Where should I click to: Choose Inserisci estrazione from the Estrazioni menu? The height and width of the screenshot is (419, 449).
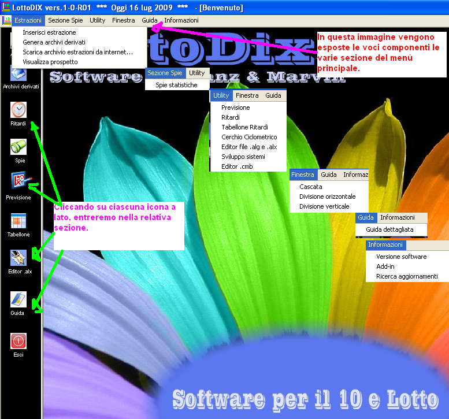(79, 32)
